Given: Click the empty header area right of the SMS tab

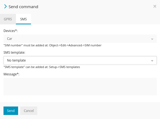Looking at the screenshot, I should 96,19.
